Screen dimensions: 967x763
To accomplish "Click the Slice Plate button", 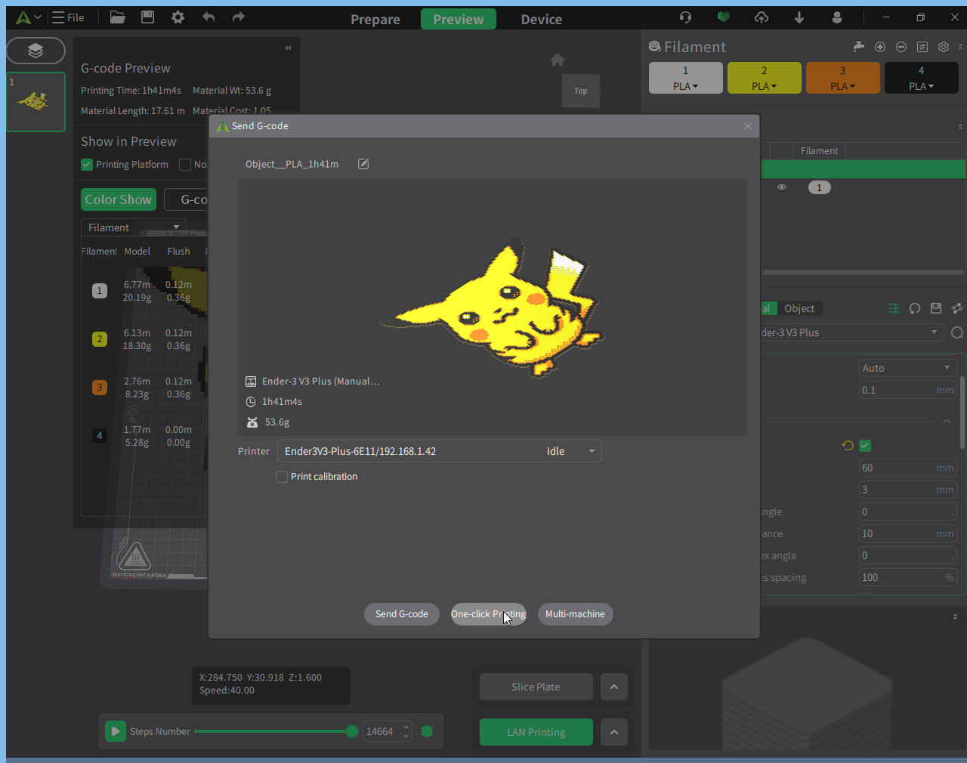I will 536,687.
